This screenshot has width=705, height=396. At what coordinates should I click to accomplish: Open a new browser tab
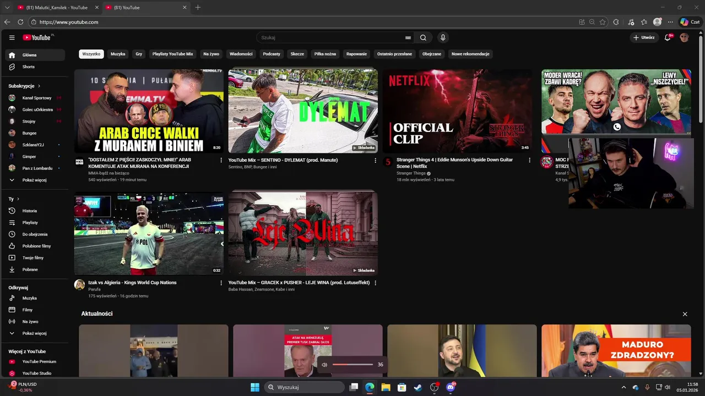(x=198, y=8)
